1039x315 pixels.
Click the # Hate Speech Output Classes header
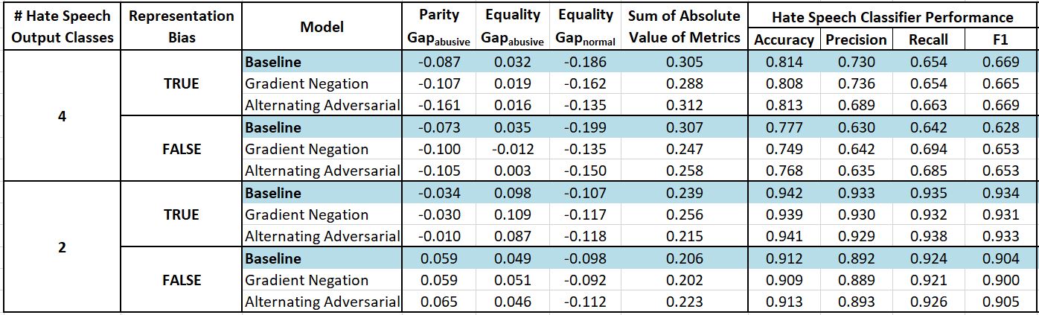pyautogui.click(x=62, y=27)
